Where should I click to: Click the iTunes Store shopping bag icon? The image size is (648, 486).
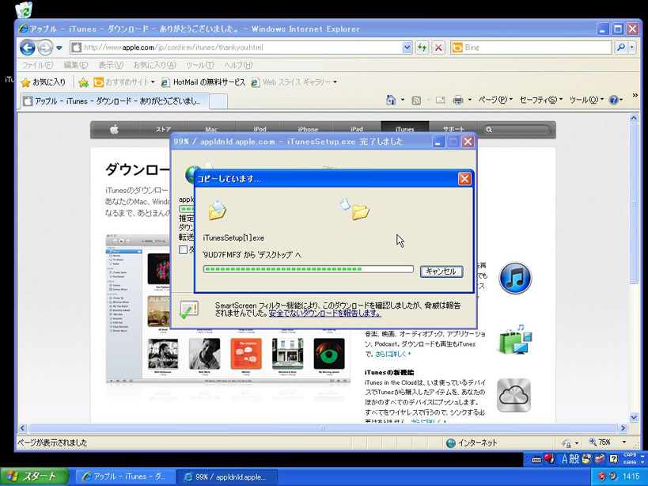point(515,340)
